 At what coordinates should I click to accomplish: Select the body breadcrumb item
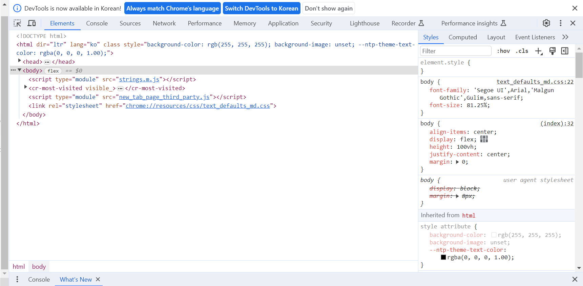[x=39, y=266]
